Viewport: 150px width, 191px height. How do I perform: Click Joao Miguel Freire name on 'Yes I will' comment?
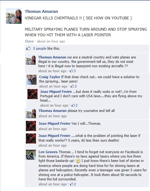(54, 123)
